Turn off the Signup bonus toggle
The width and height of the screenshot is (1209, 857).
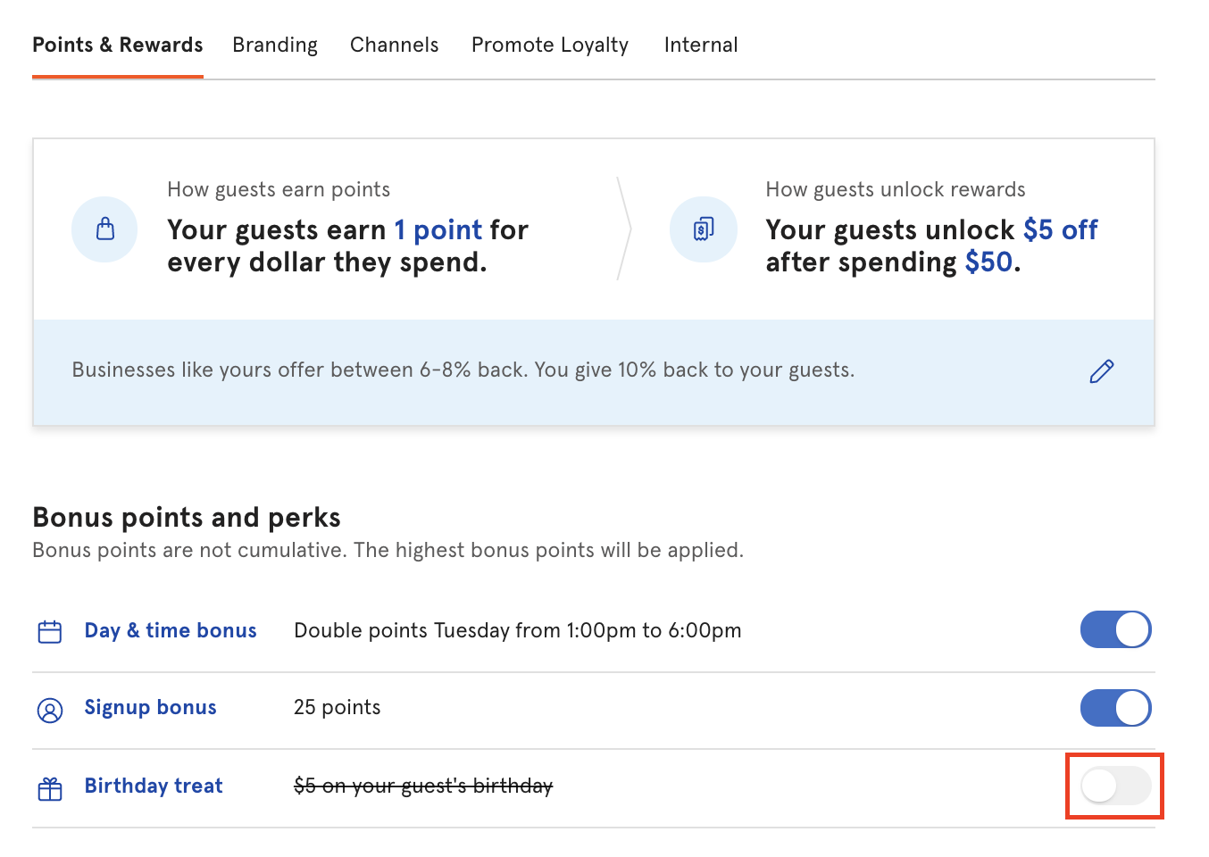click(1115, 708)
